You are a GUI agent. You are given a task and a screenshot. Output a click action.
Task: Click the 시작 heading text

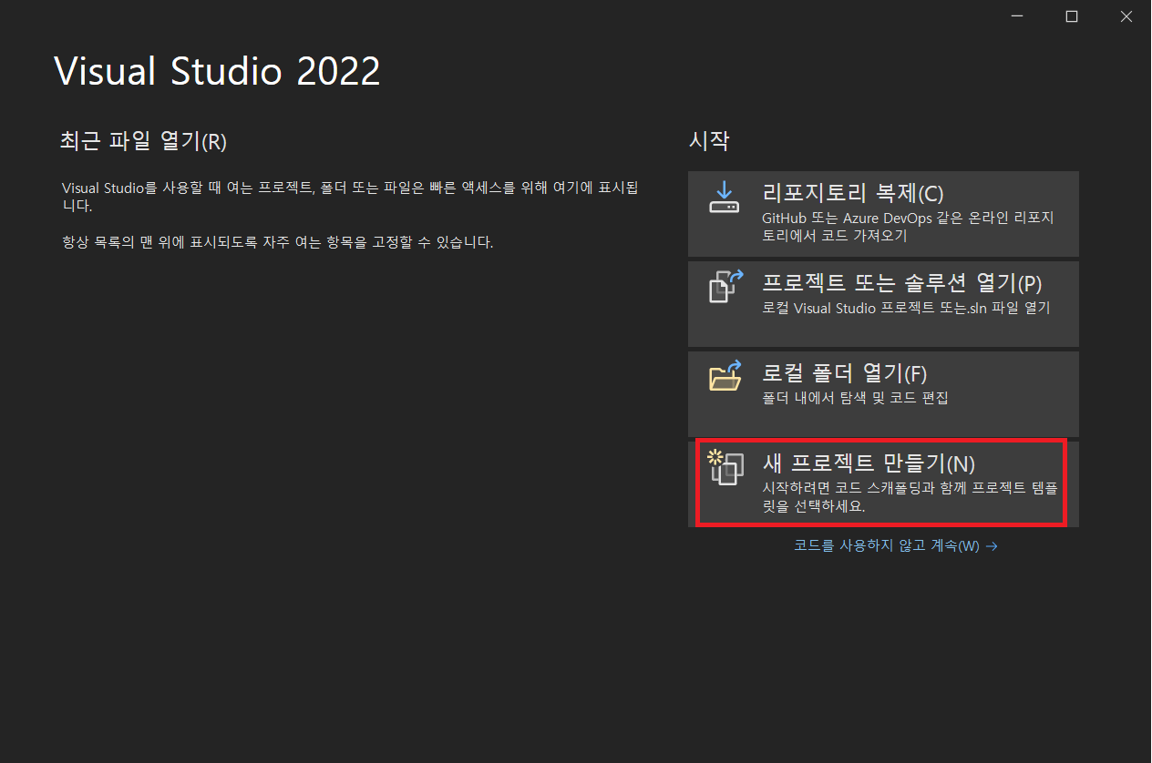[709, 141]
